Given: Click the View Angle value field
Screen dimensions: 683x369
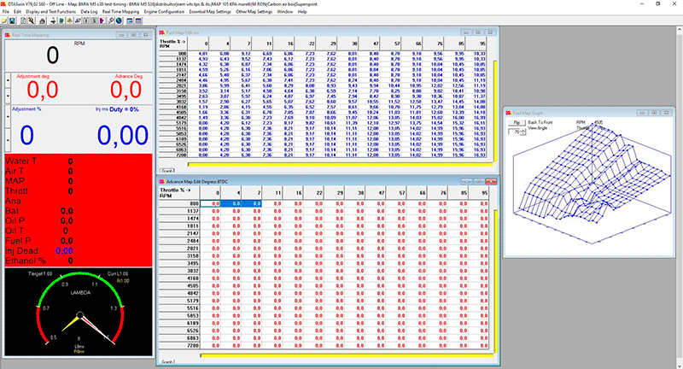Looking at the screenshot, I should [x=515, y=132].
